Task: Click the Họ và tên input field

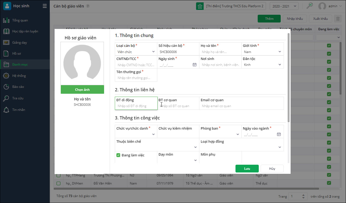Action: click(x=220, y=52)
